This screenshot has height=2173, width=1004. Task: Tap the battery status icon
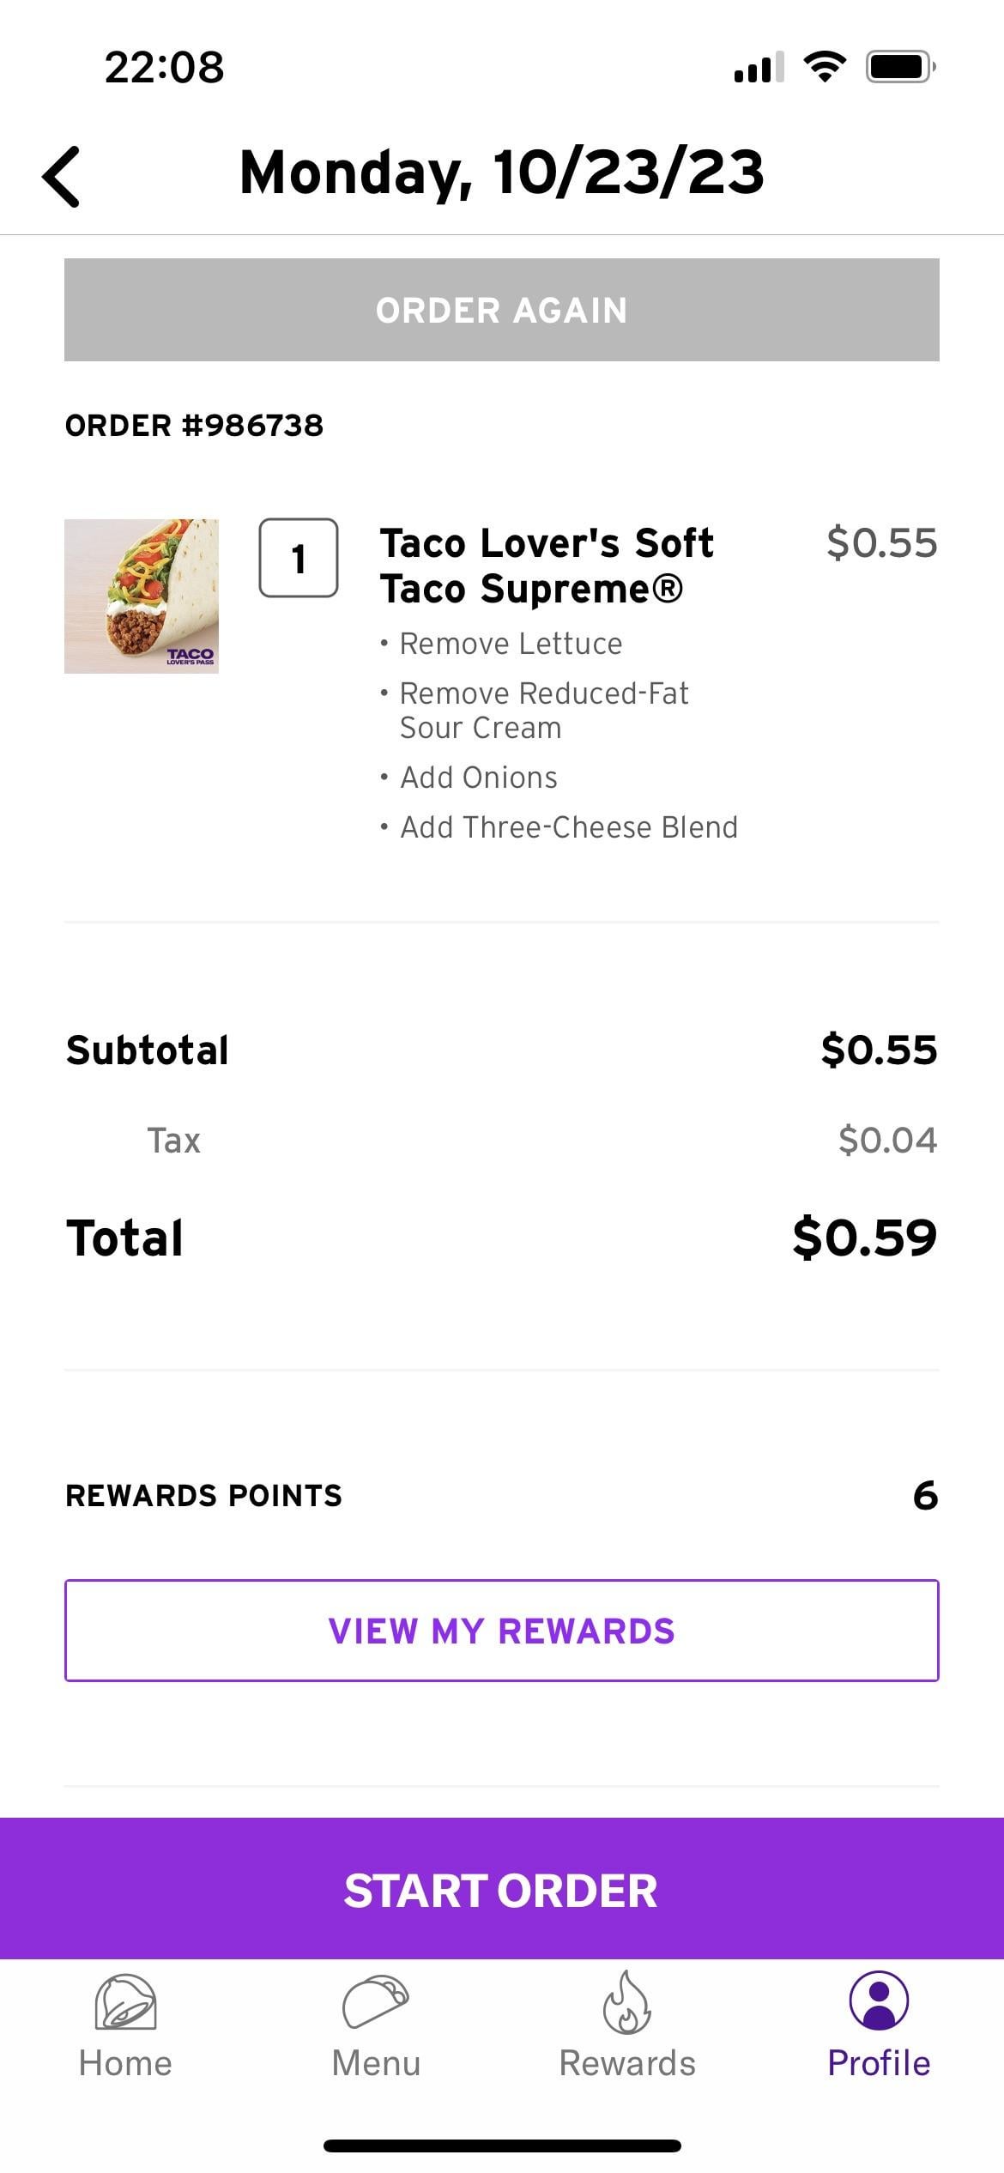pyautogui.click(x=900, y=66)
